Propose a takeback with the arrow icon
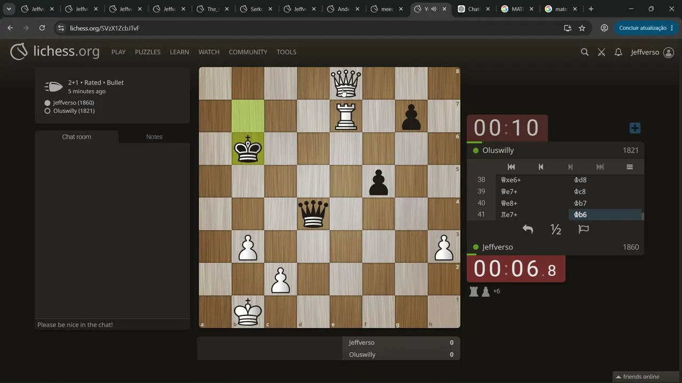Viewport: 682px width, 383px height. [x=527, y=229]
